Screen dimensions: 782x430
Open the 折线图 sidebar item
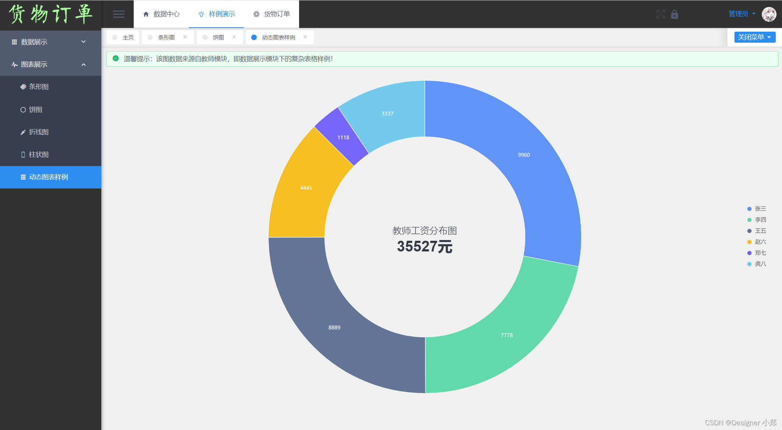(39, 132)
